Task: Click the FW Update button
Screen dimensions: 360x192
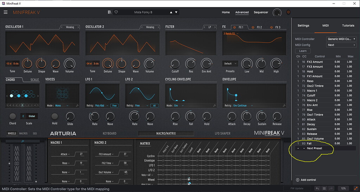Action: [297, 188]
